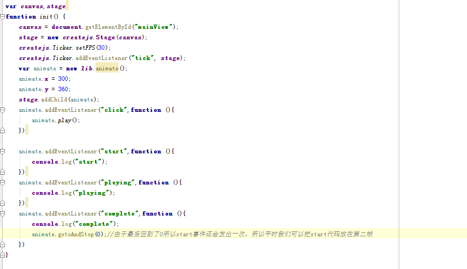Collapse the "playing" event listener block
Screen dimensions: 467x269
[x=3, y=182]
